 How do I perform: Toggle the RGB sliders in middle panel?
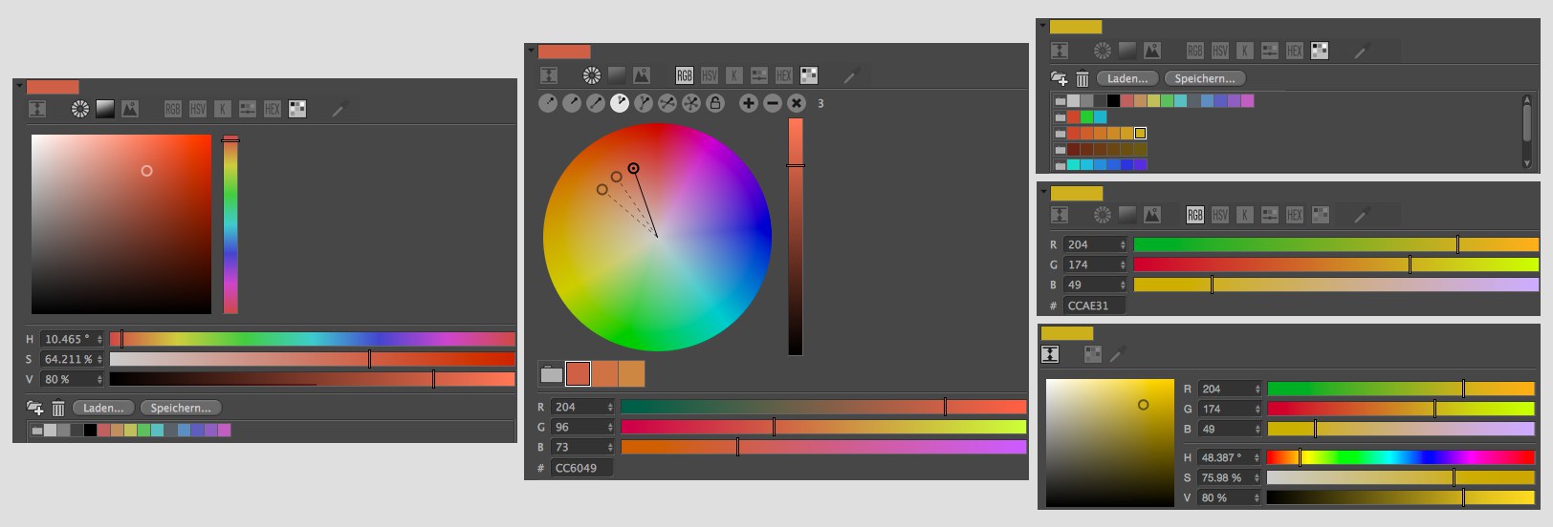(685, 75)
